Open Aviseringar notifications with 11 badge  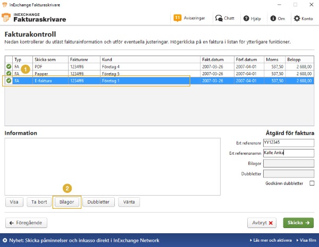[x=189, y=18]
